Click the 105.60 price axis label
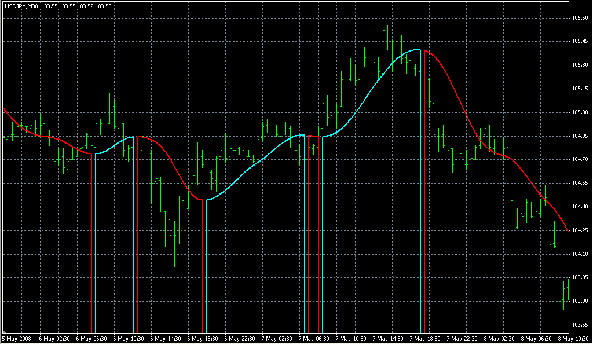593x344 pixels. (580, 17)
